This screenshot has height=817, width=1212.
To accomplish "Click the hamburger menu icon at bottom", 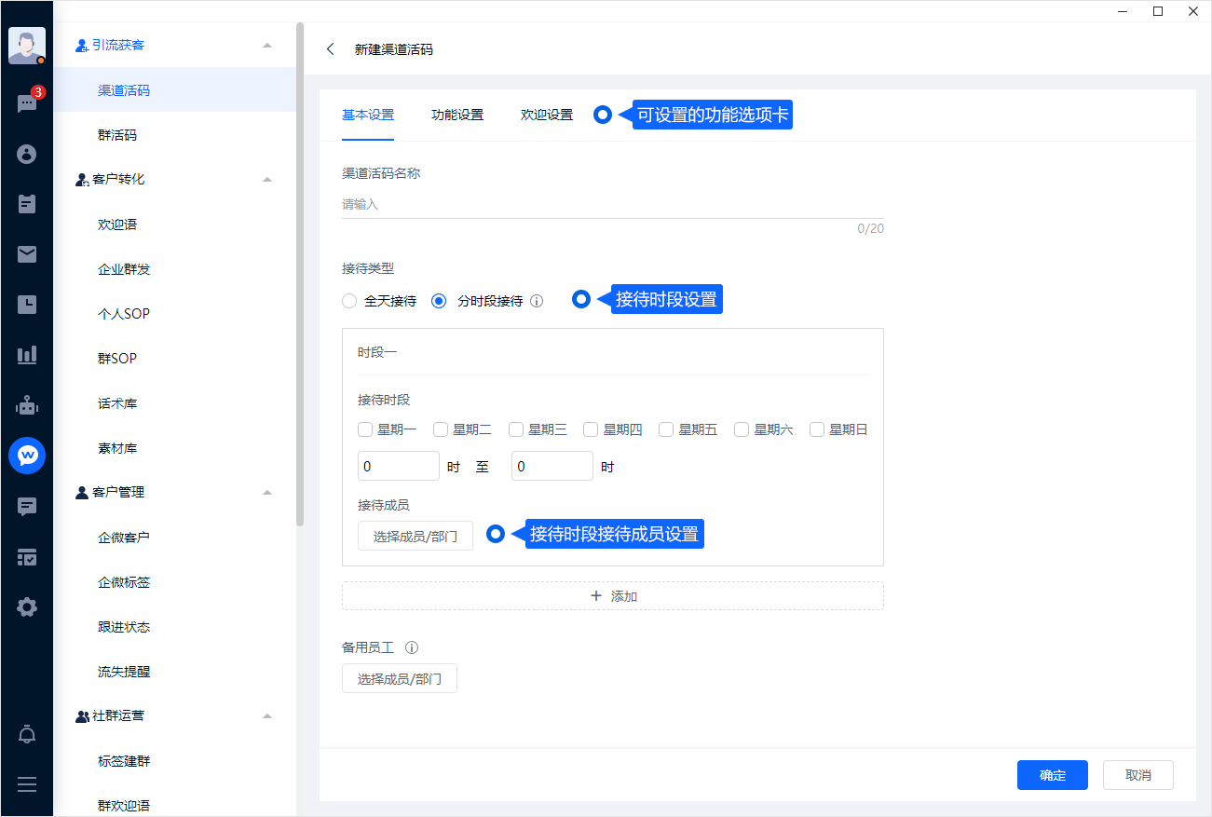I will 27,784.
